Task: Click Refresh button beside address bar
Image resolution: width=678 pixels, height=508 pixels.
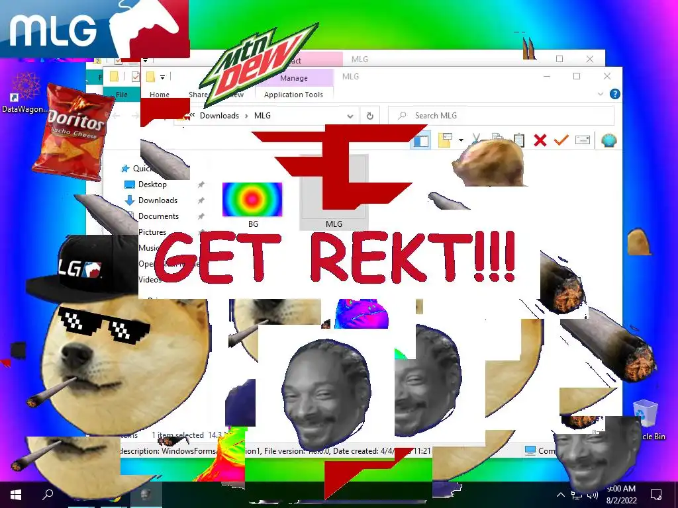Action: (369, 116)
